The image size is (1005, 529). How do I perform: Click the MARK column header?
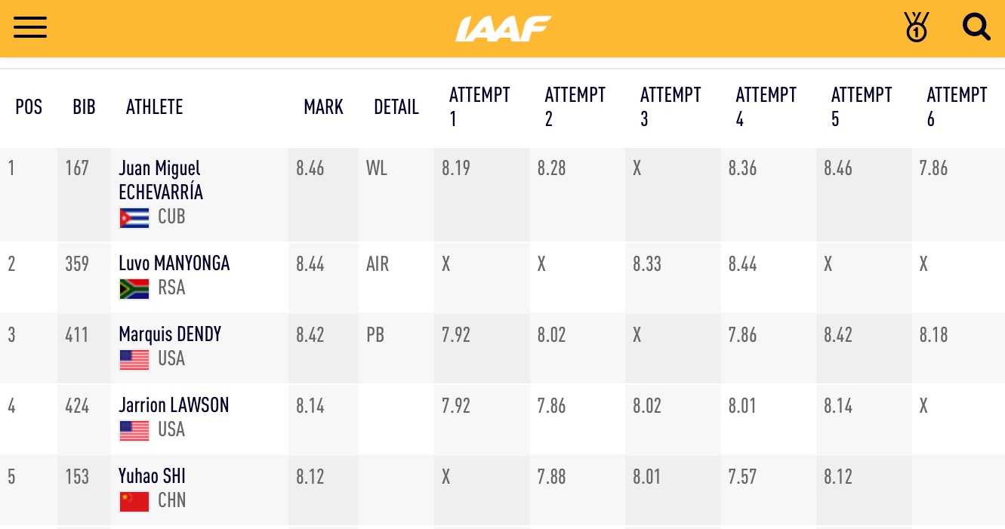pyautogui.click(x=323, y=107)
